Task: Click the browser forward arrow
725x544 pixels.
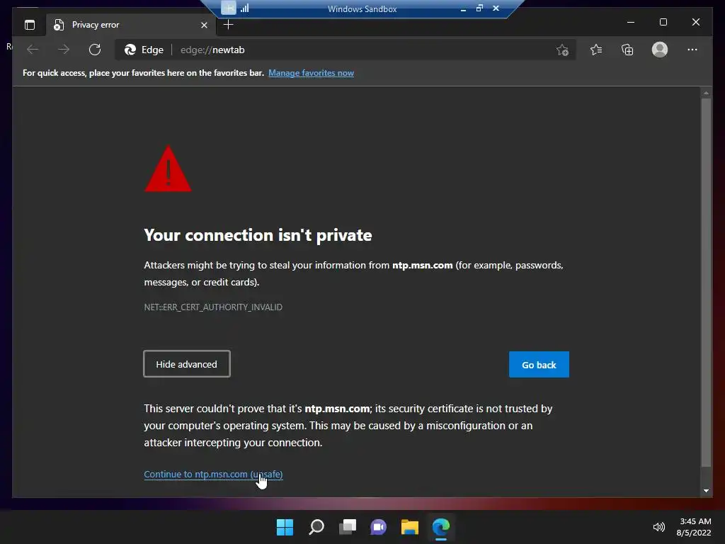Action: click(64, 50)
